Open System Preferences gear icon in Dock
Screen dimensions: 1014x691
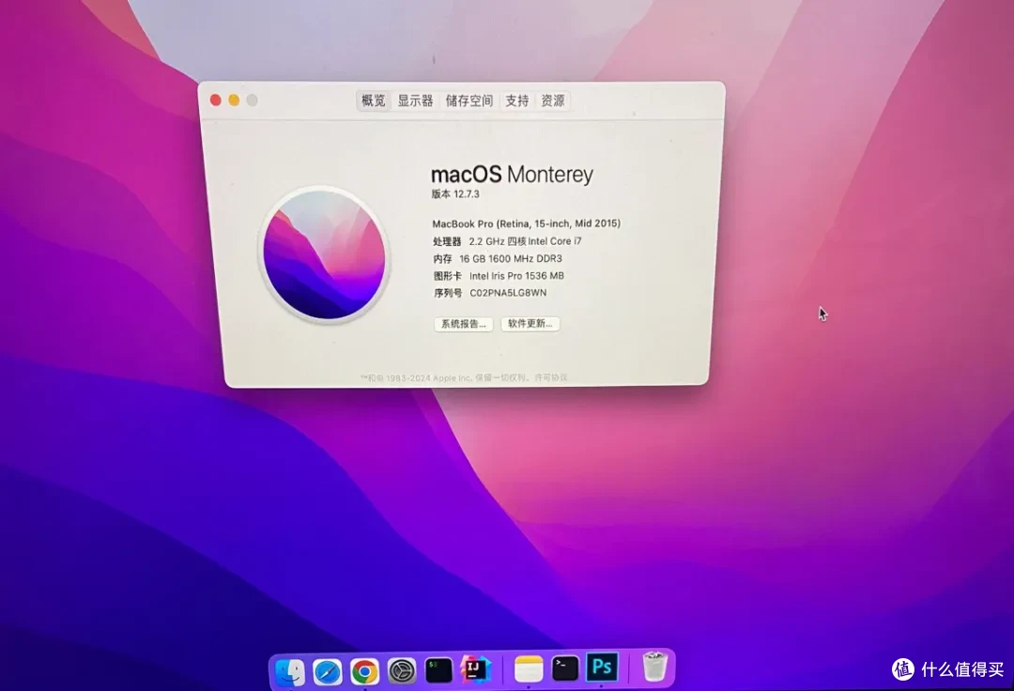402,671
